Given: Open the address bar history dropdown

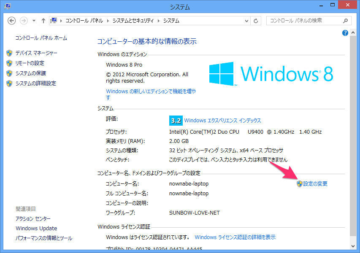Looking at the screenshot, I should point(246,21).
